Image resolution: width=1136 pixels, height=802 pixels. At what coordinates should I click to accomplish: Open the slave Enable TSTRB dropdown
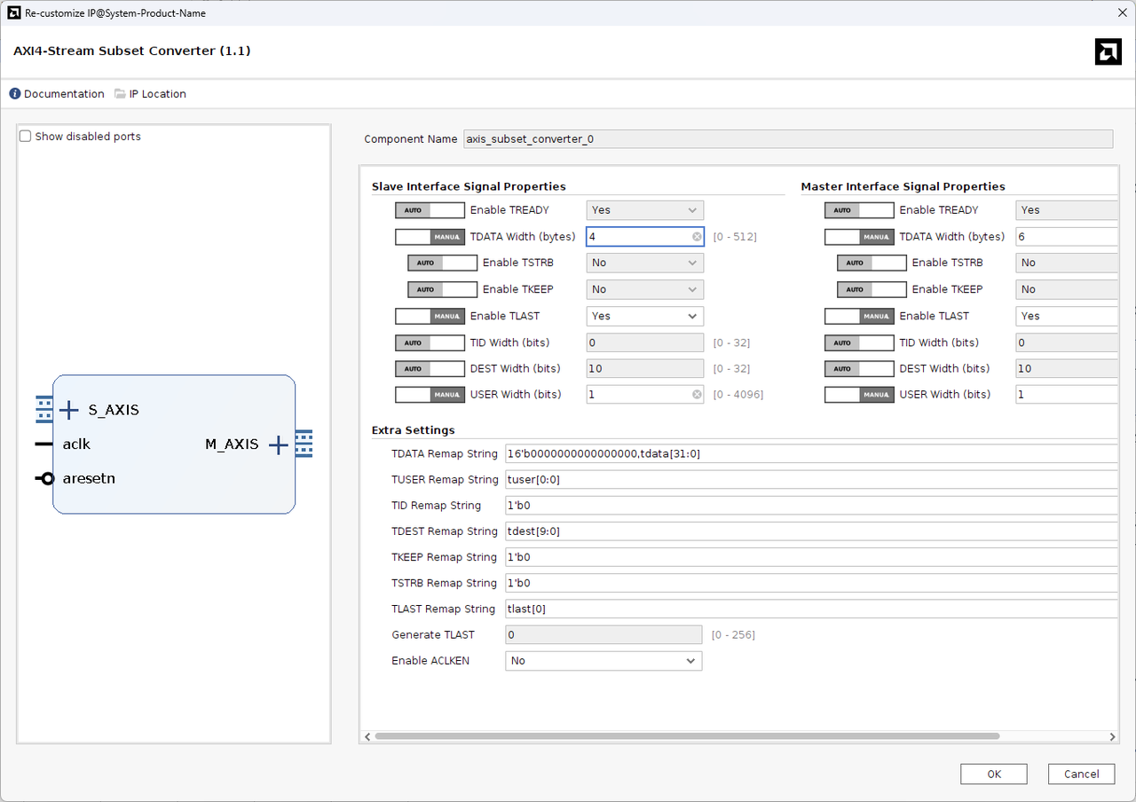pos(644,263)
